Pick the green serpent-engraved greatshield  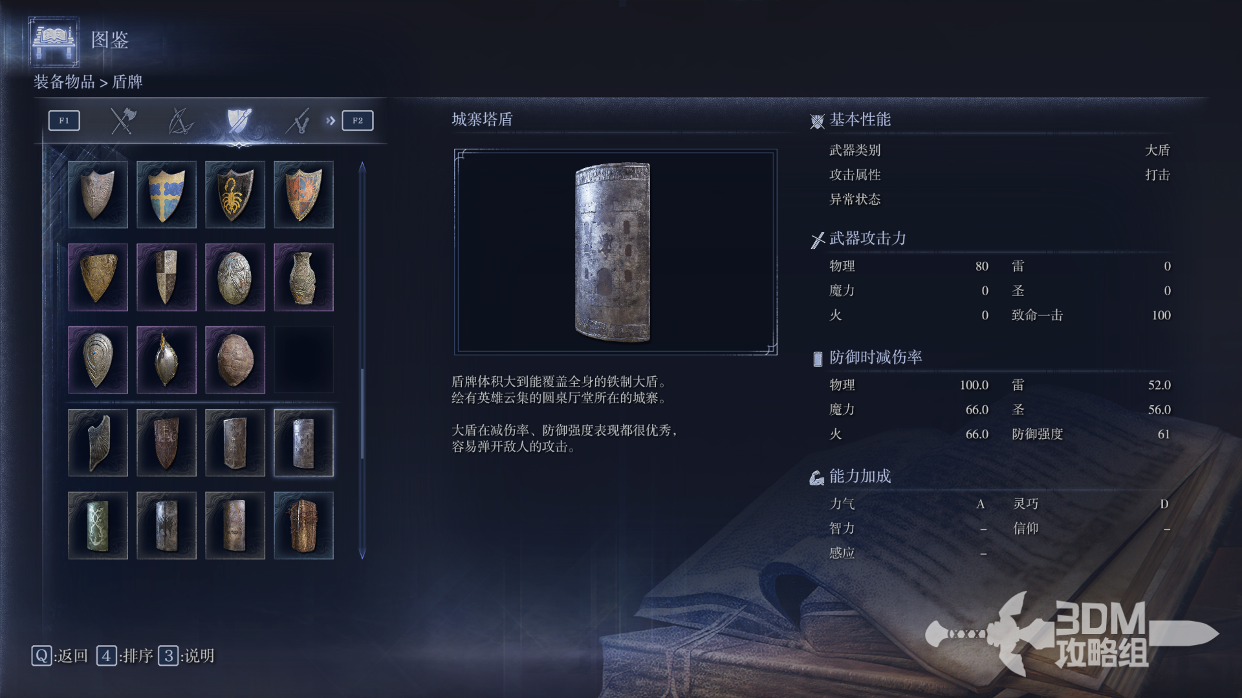tap(98, 525)
